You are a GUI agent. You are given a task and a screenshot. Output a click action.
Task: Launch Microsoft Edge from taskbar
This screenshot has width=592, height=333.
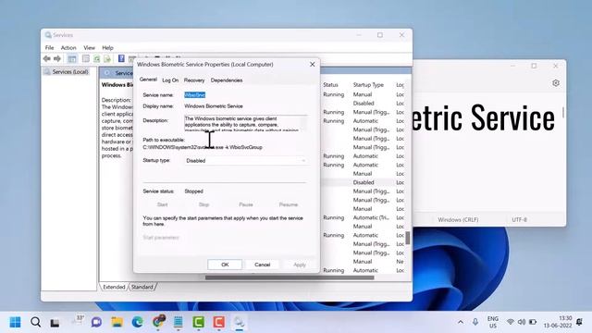click(x=138, y=322)
